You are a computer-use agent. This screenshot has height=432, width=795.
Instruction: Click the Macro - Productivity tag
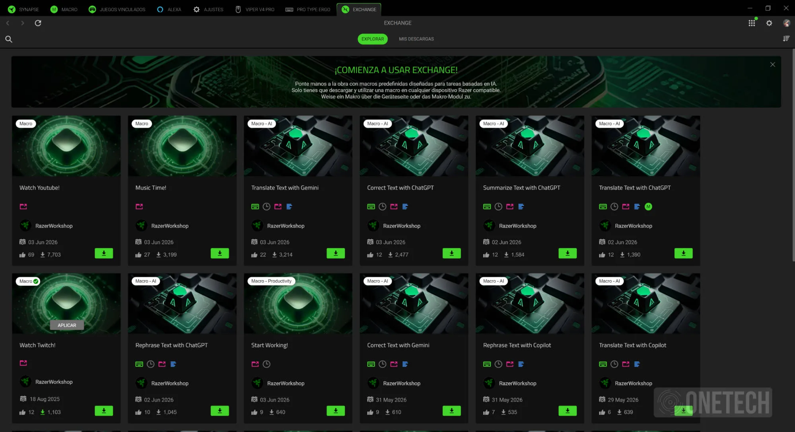pyautogui.click(x=271, y=281)
